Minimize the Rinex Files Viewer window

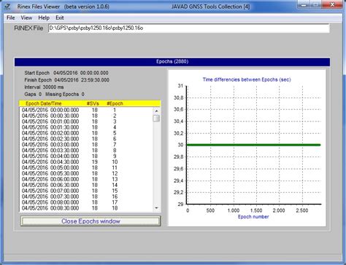point(304,4)
